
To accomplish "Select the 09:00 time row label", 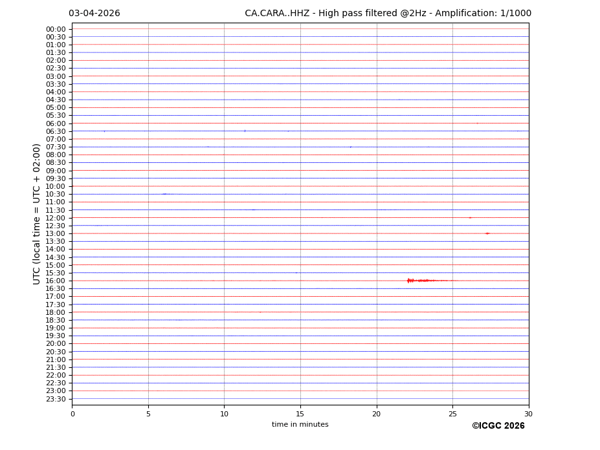I will click(x=56, y=171).
